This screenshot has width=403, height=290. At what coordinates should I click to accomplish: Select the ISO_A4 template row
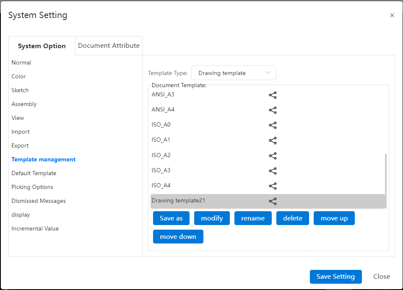click(x=267, y=186)
